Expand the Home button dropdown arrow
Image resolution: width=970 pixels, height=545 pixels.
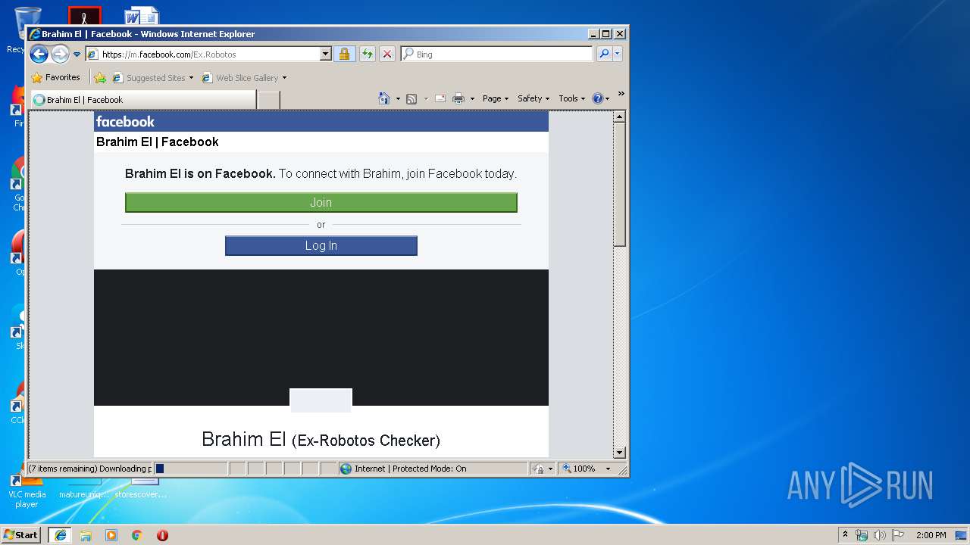pyautogui.click(x=398, y=98)
